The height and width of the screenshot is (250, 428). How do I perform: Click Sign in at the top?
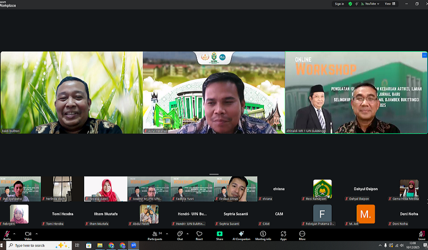pos(339,4)
